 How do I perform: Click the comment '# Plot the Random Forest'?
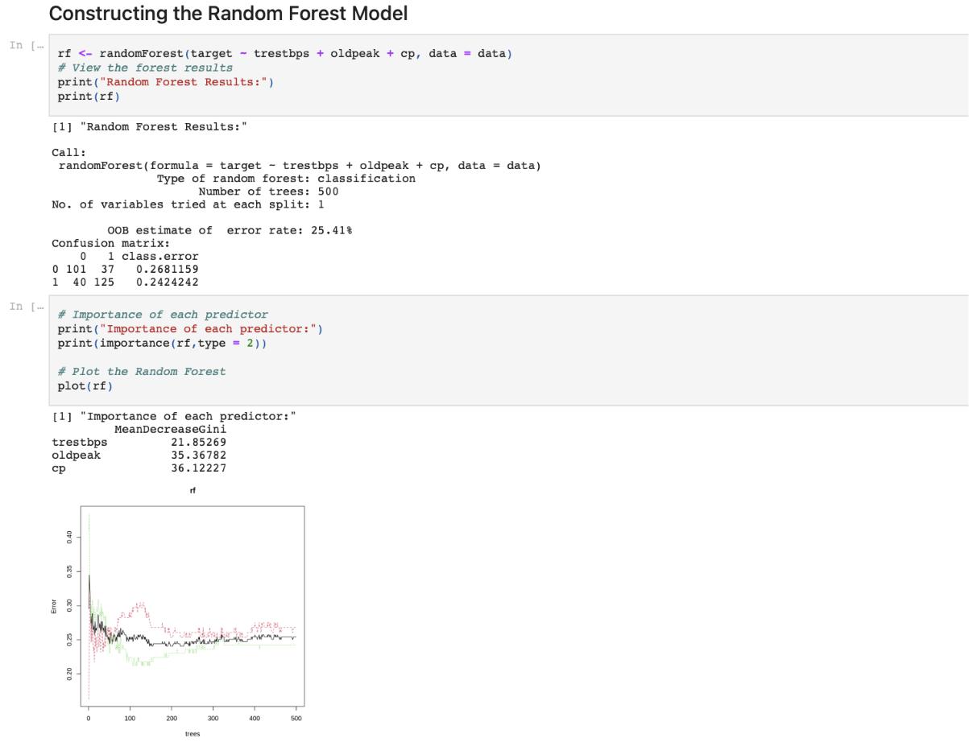pyautogui.click(x=142, y=372)
